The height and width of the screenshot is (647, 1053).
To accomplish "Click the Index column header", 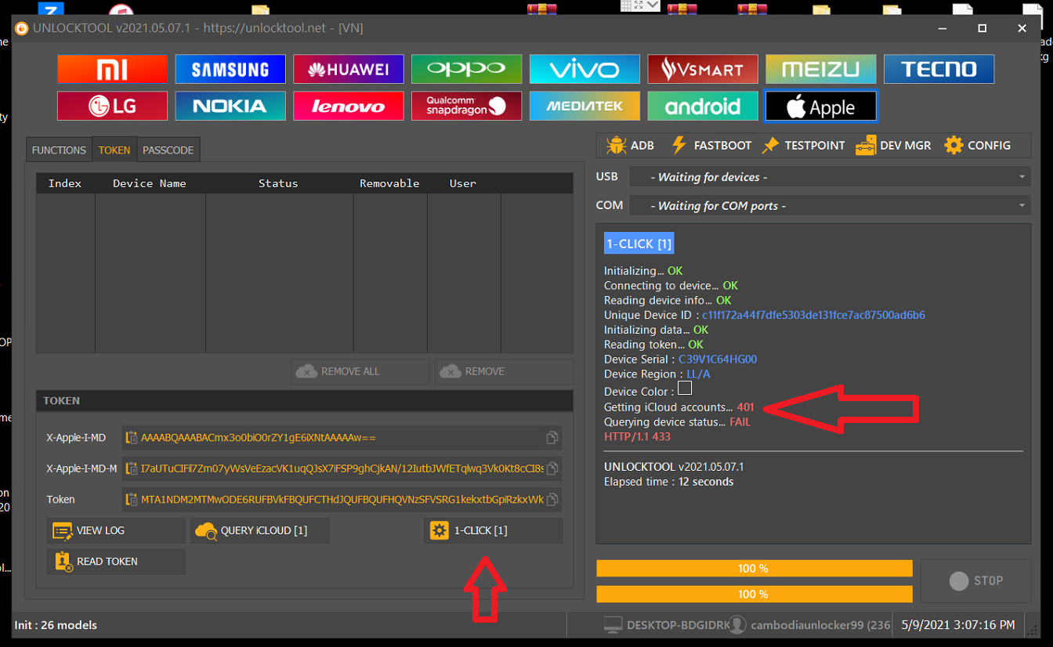I will (x=65, y=183).
